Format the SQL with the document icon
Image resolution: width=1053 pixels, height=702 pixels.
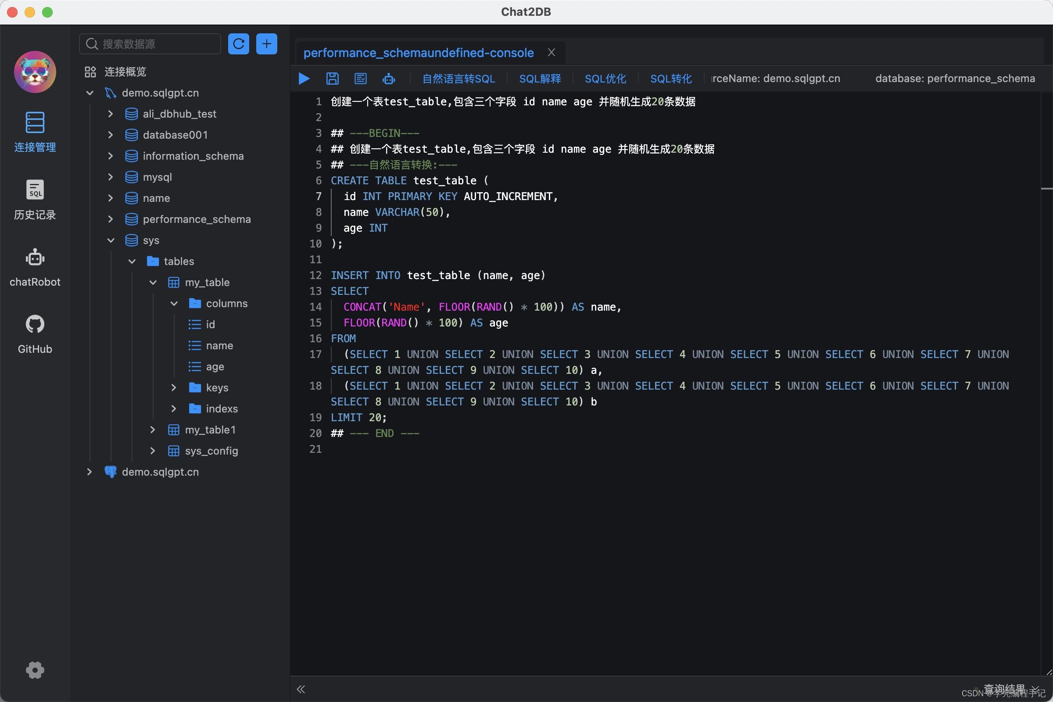click(x=360, y=79)
